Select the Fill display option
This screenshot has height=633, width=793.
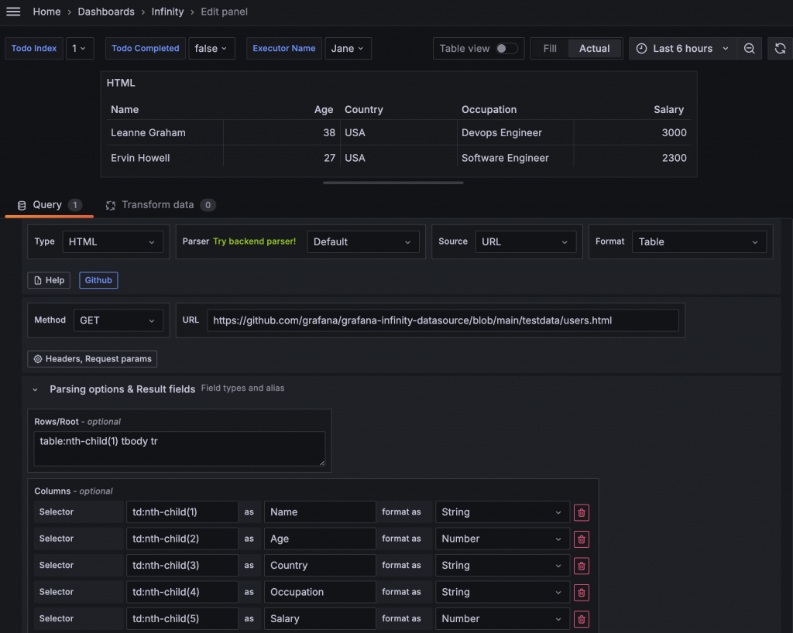point(550,49)
